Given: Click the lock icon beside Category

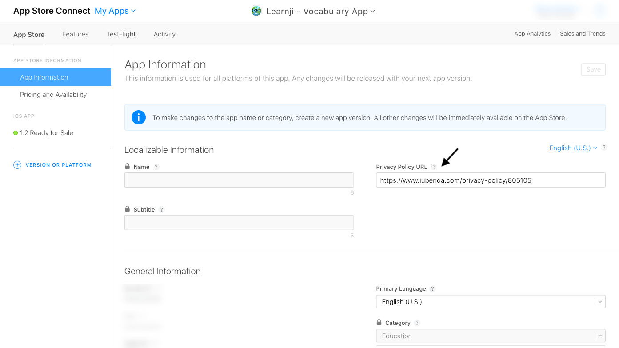Looking at the screenshot, I should [379, 322].
